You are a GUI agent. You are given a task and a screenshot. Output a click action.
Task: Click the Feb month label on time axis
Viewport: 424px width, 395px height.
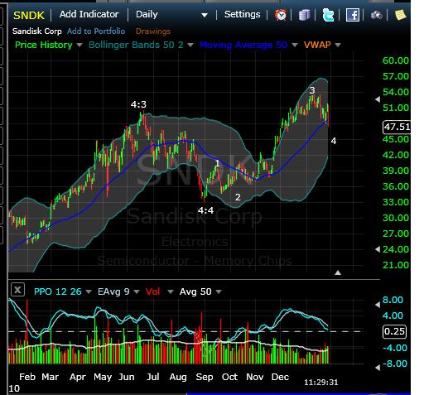click(x=27, y=377)
